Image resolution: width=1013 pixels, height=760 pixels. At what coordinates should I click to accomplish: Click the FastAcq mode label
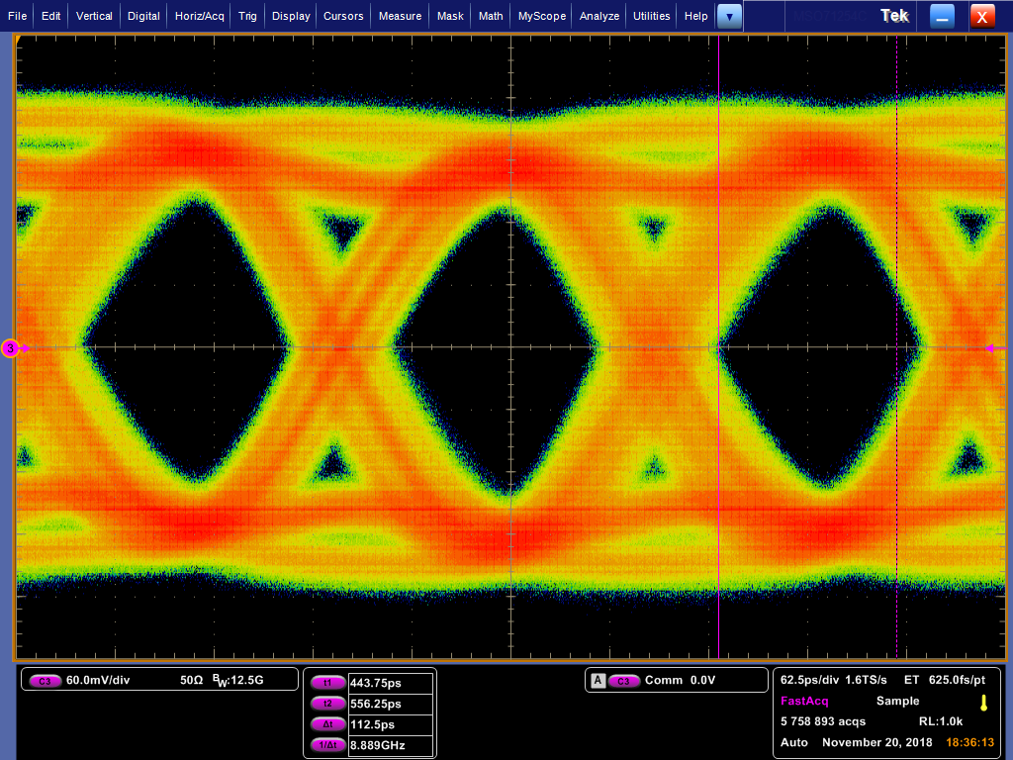[804, 701]
